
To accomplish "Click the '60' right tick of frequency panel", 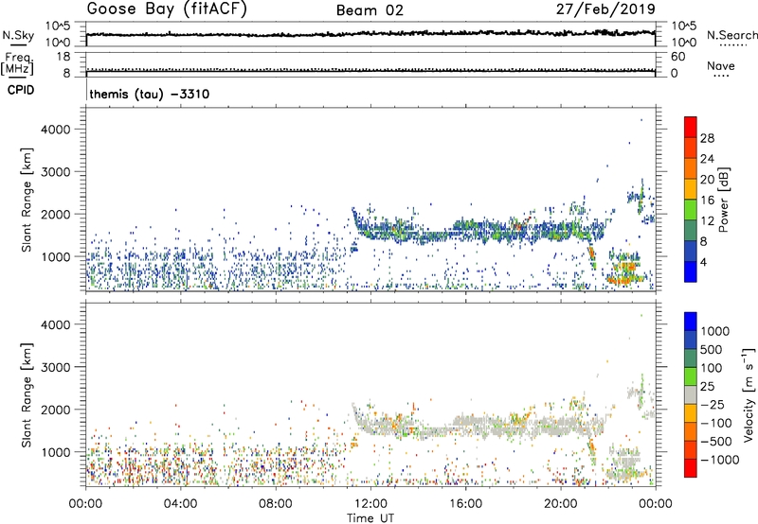I will pos(677,57).
